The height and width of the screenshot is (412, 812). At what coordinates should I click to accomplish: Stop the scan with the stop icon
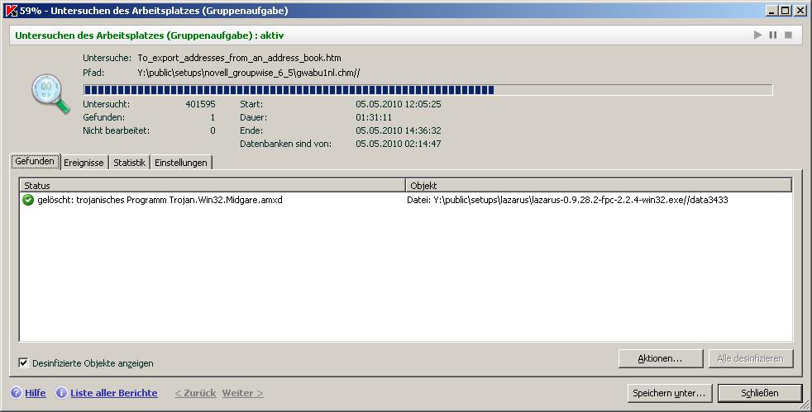coord(789,36)
